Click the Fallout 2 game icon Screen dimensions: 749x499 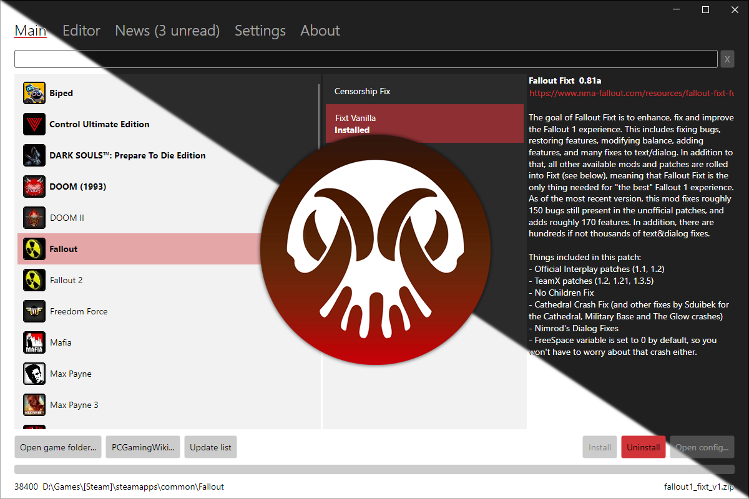click(34, 280)
